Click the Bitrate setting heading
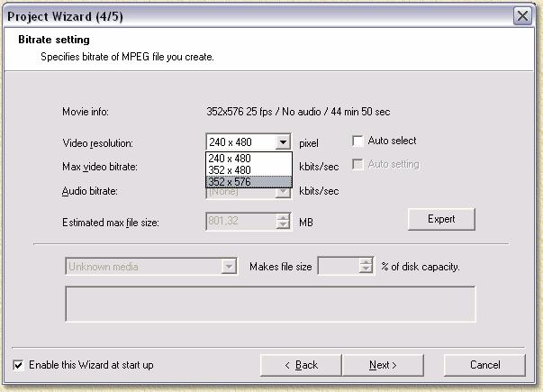Image resolution: width=543 pixels, height=392 pixels. 54,40
